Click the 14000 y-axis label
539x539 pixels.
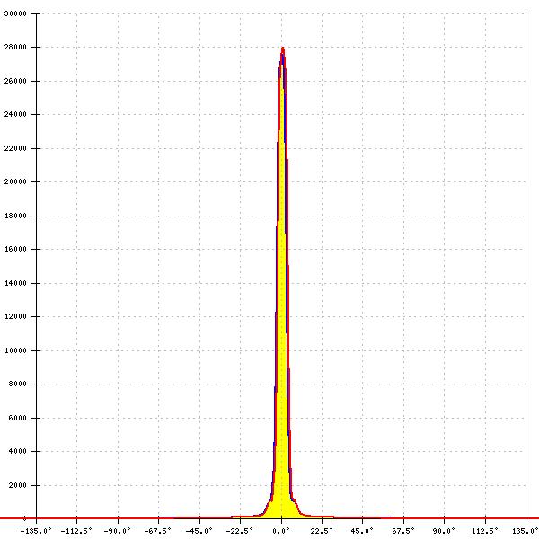tap(15, 283)
